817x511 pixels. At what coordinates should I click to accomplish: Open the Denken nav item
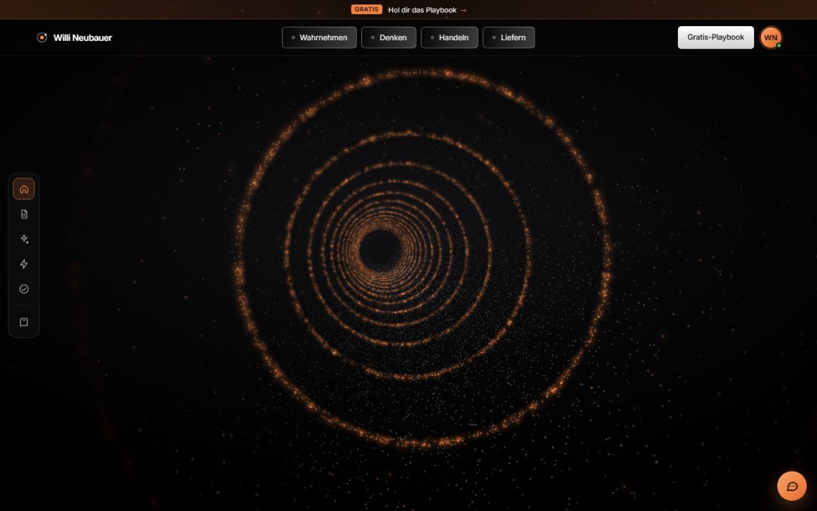[x=389, y=38]
